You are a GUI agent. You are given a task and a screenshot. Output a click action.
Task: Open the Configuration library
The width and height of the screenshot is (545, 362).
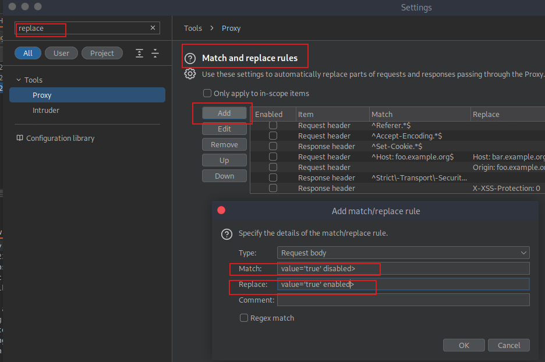[x=60, y=139]
